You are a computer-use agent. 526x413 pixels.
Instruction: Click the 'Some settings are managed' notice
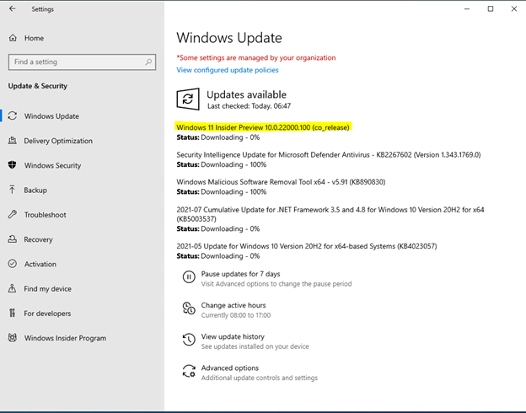click(256, 57)
